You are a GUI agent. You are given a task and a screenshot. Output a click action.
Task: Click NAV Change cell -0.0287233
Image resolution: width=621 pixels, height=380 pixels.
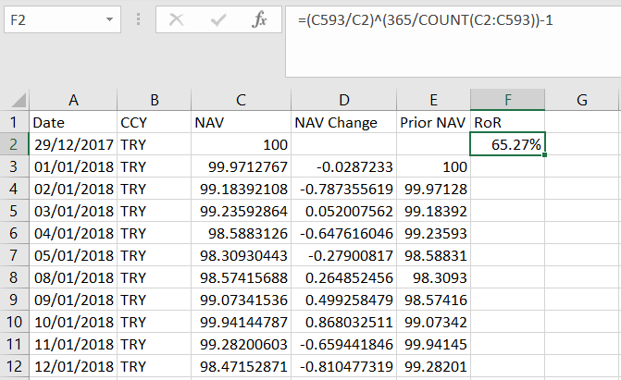coord(343,166)
